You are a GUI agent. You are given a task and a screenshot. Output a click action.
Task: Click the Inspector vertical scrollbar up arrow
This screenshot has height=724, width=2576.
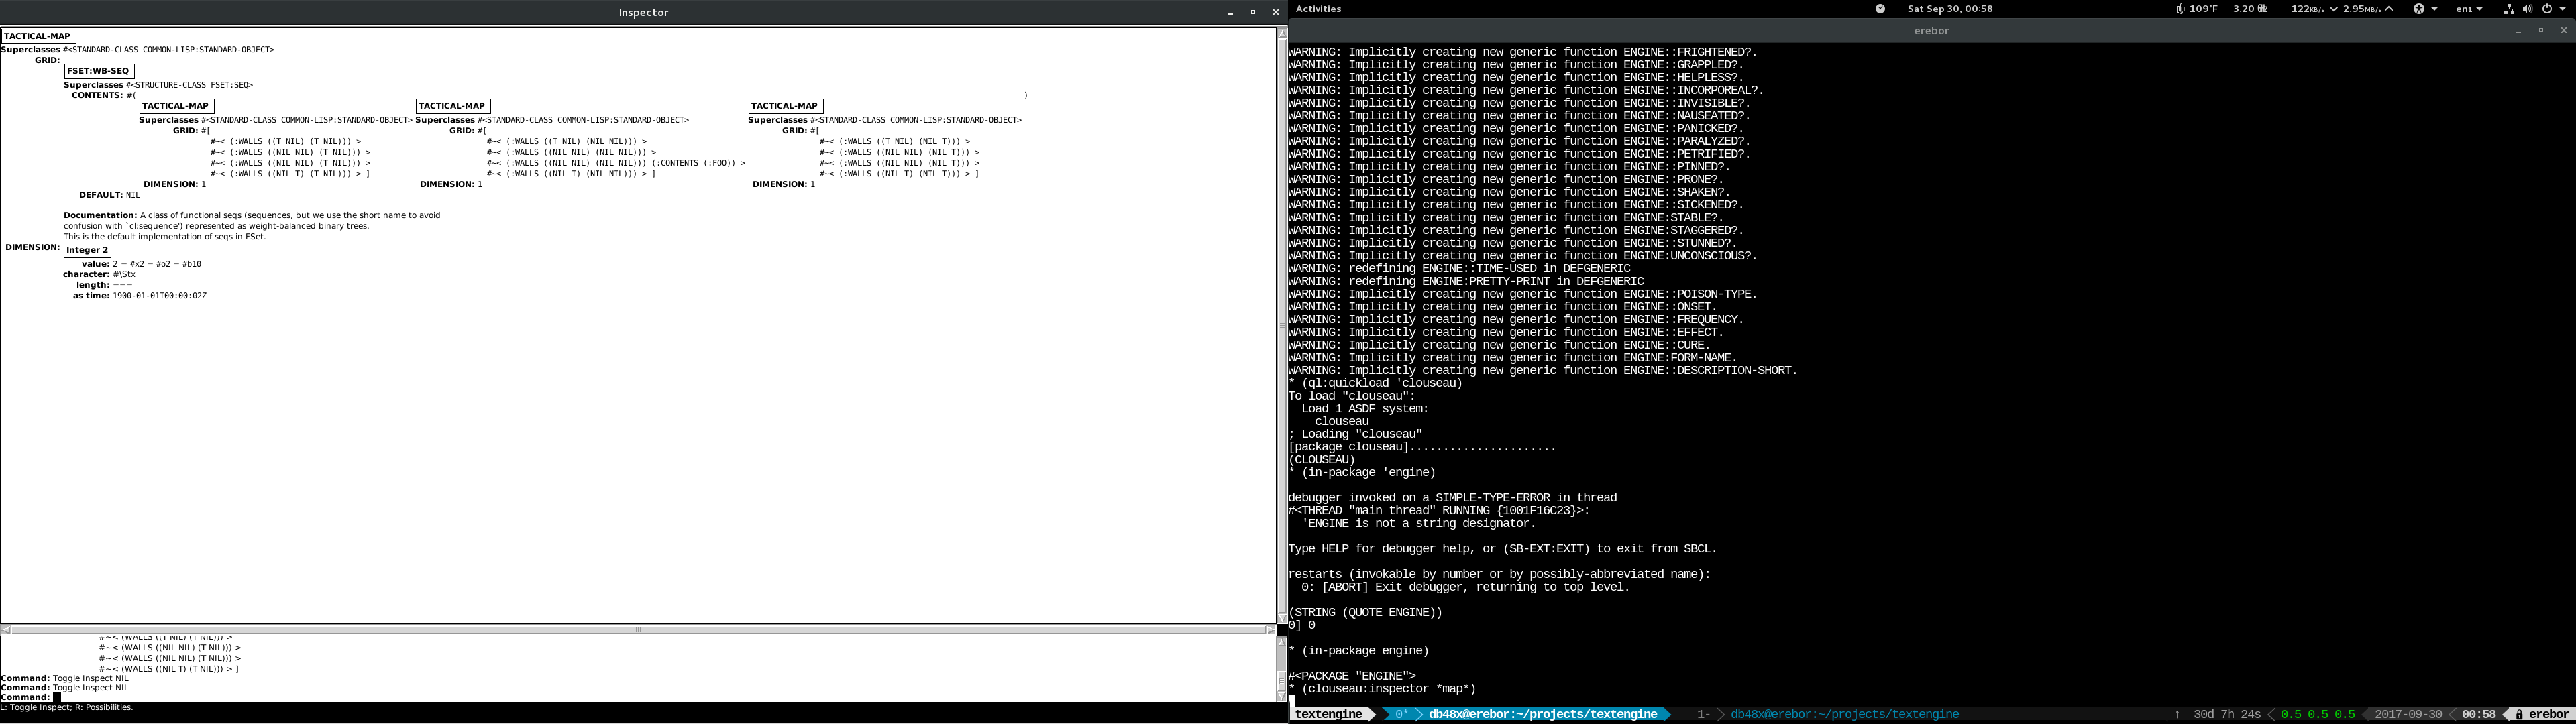click(x=1282, y=34)
